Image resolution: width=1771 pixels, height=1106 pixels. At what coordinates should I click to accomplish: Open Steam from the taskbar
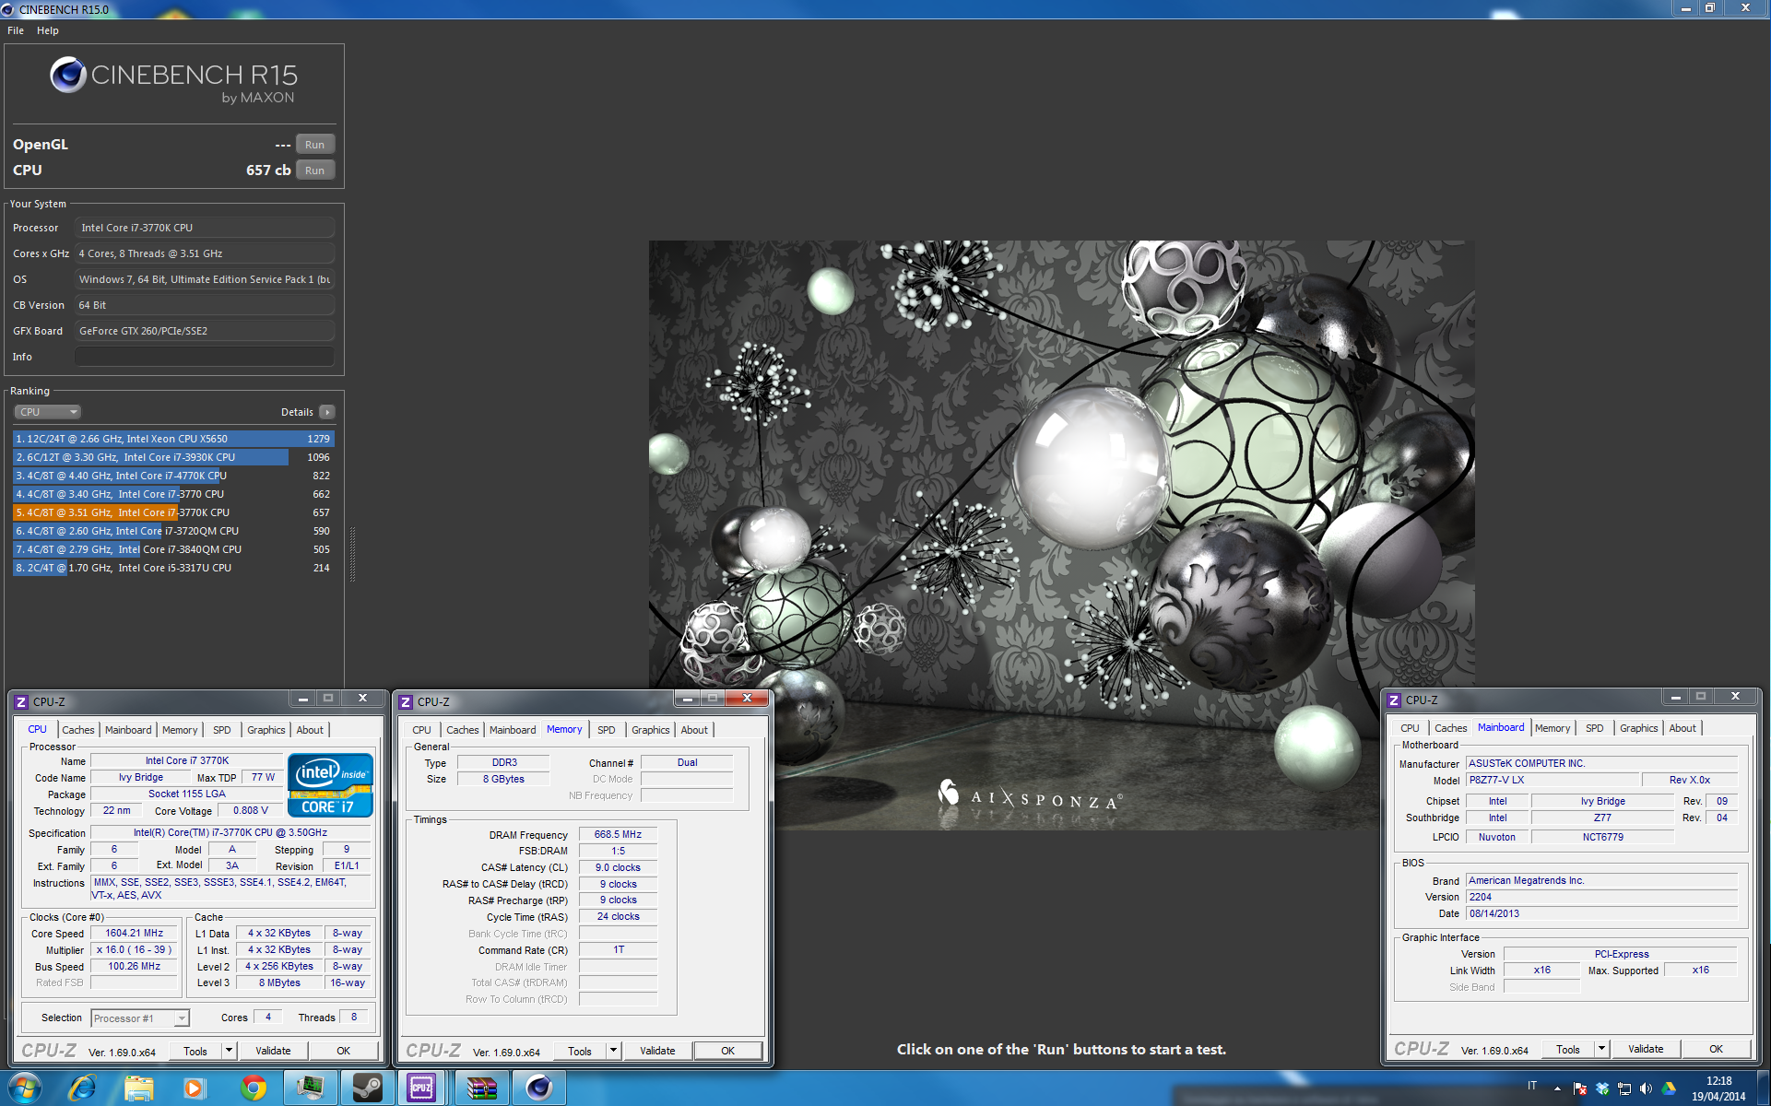tap(367, 1088)
